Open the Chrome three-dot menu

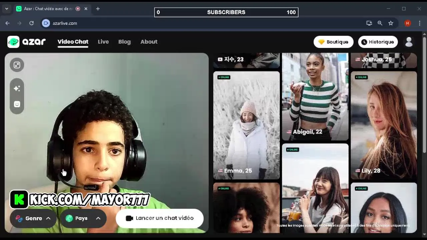pos(419,23)
